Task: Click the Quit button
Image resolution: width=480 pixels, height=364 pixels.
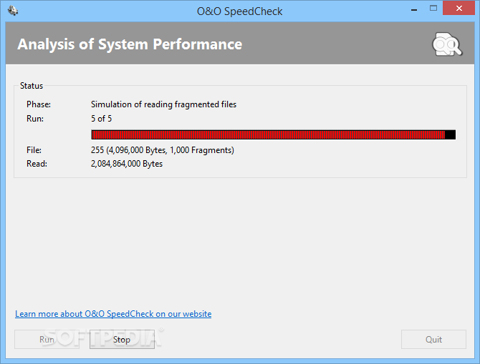Action: (x=433, y=340)
